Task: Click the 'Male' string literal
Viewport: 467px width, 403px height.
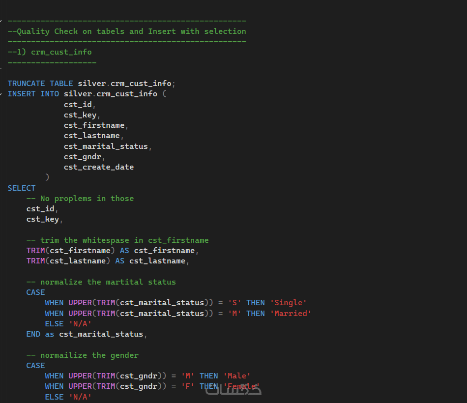Action: pos(237,376)
